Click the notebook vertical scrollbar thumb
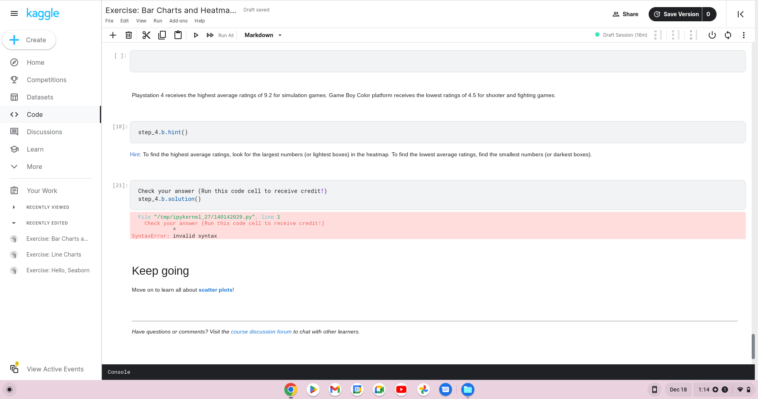This screenshot has height=399, width=758. [x=753, y=346]
